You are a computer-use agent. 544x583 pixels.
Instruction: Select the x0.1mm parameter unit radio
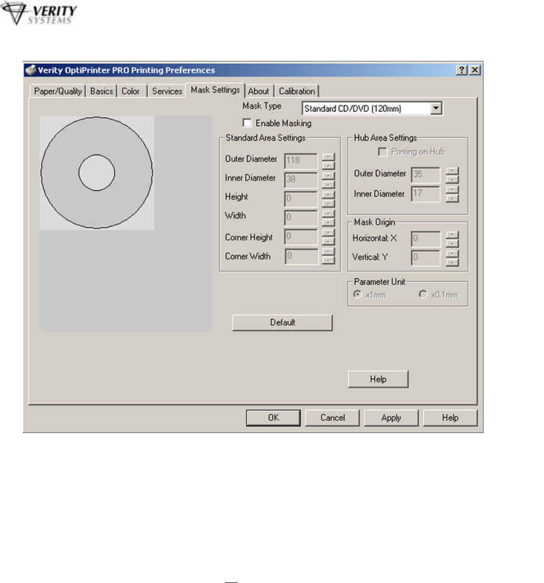click(423, 295)
